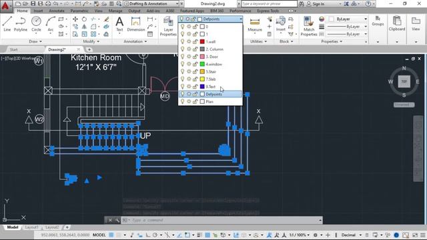Open the Clipboard panel
427x240 pixels.
pos(397,23)
